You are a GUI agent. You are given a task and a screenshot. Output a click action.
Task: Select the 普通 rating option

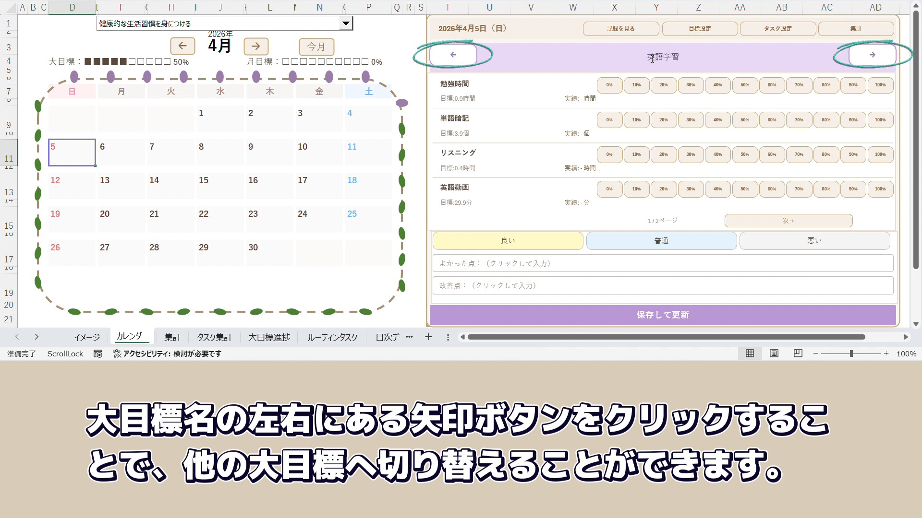click(x=661, y=241)
